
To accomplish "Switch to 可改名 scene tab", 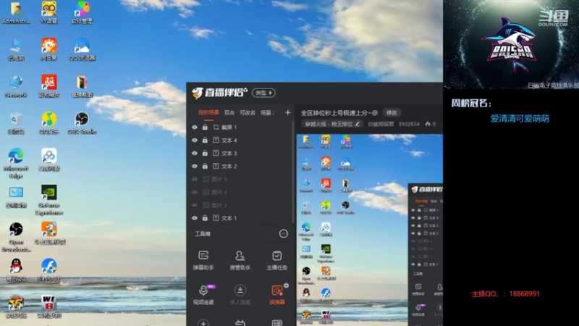I will click(248, 113).
